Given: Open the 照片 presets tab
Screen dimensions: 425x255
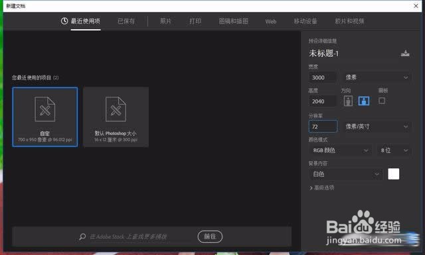Looking at the screenshot, I should [x=165, y=21].
